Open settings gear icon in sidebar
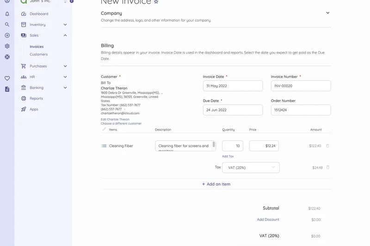The height and width of the screenshot is (246, 370). (7, 46)
